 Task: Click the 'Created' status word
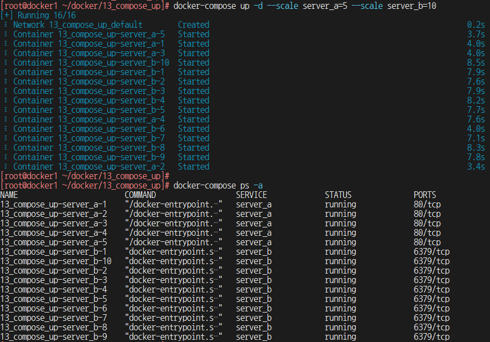point(194,24)
